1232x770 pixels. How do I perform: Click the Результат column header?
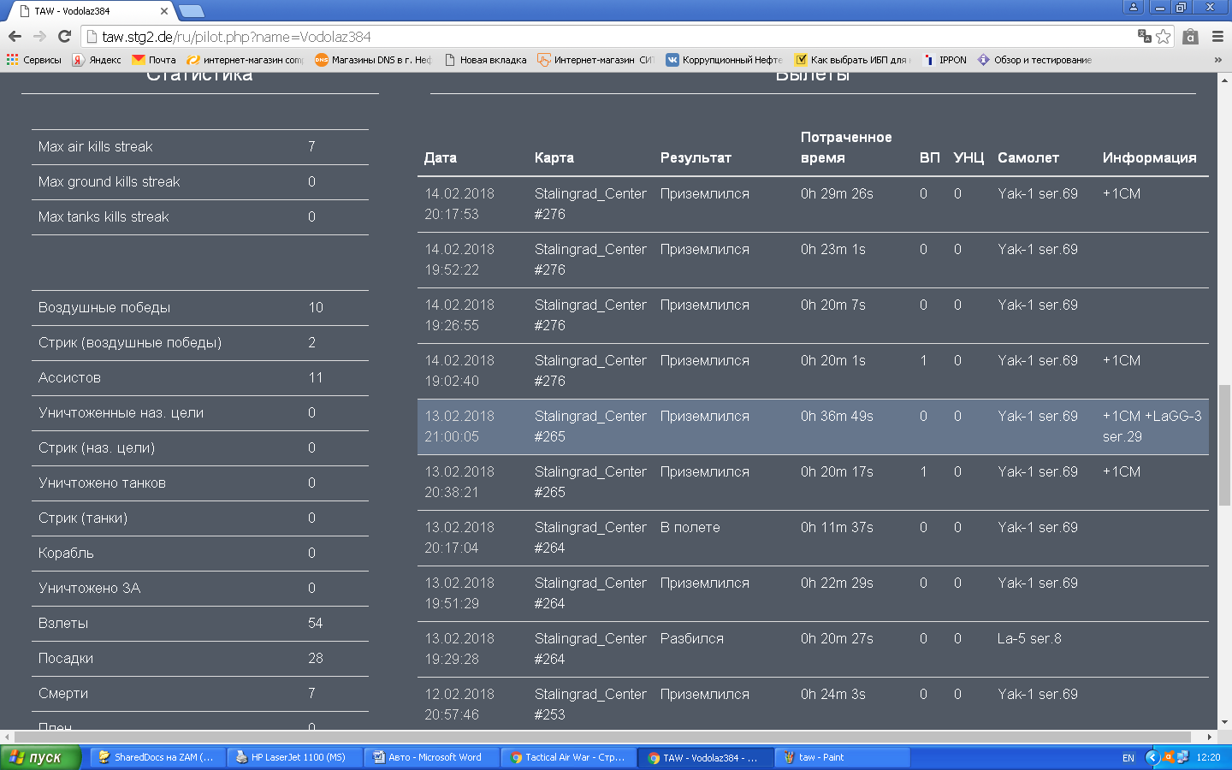696,157
